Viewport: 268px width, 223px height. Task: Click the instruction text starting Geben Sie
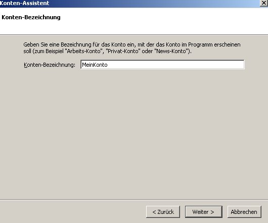(x=132, y=48)
